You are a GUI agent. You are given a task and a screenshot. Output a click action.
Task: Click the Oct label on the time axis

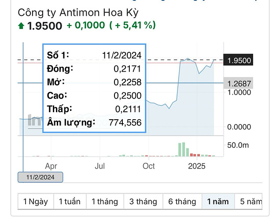click(149, 166)
